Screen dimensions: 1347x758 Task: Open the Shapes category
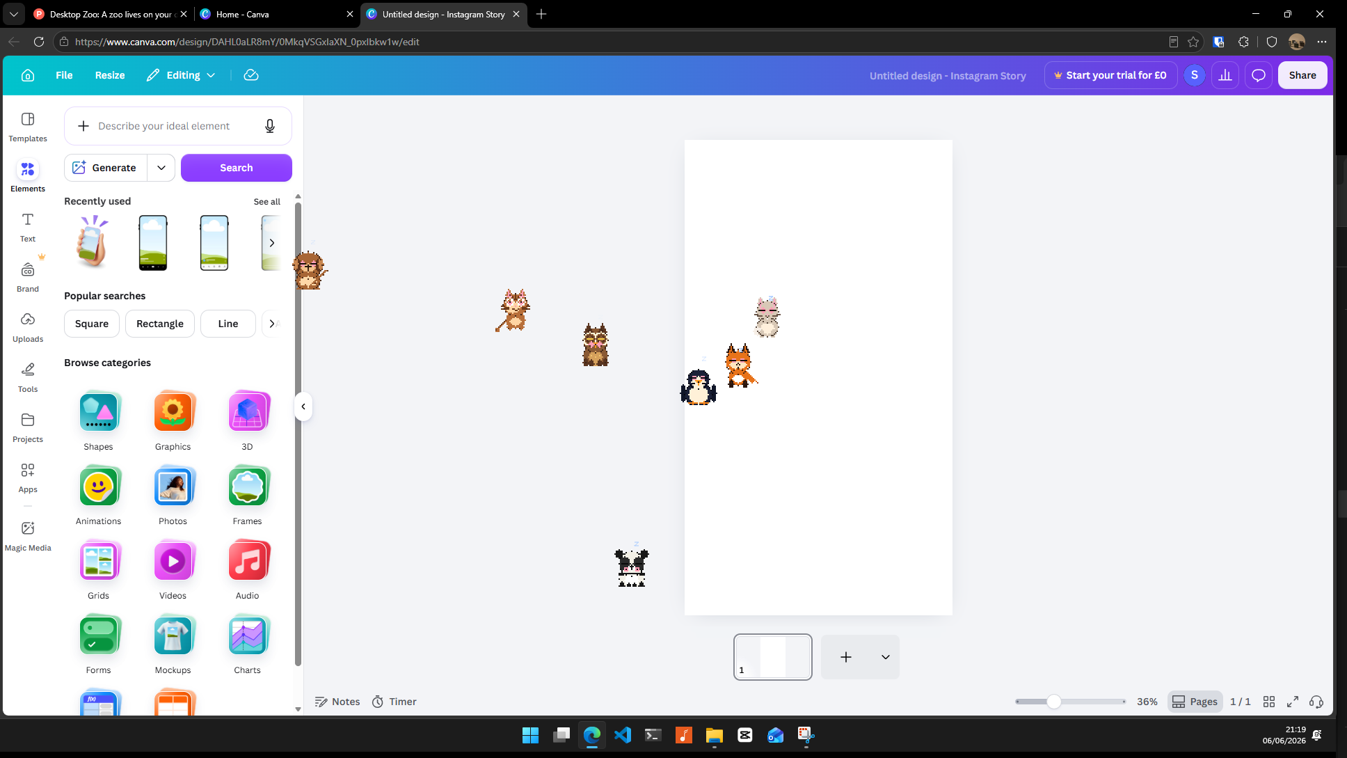coord(98,422)
